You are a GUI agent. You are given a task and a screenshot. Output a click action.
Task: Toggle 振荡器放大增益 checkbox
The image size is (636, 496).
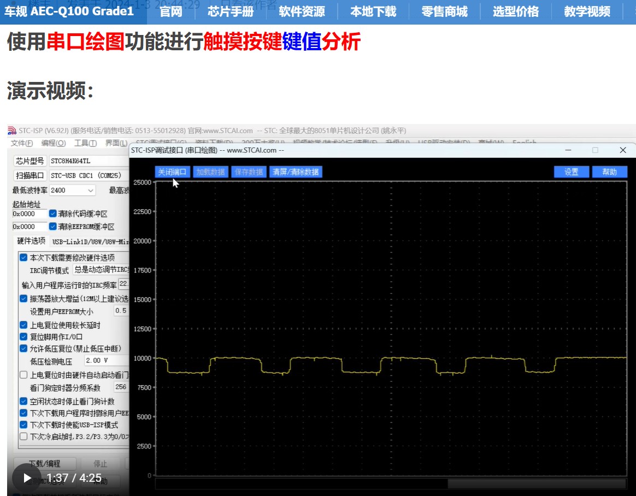(23, 299)
